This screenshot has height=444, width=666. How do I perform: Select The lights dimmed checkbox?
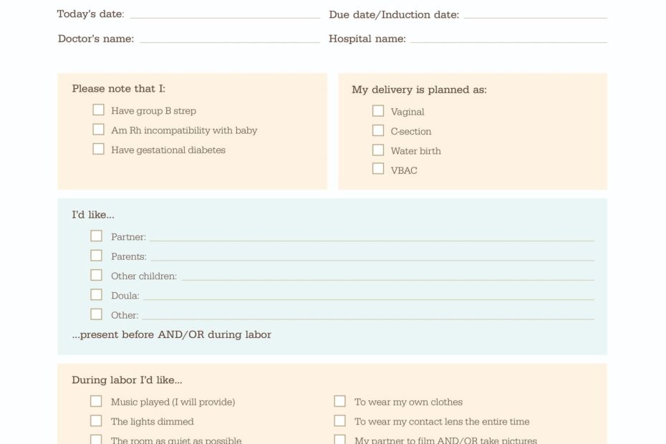tap(96, 420)
